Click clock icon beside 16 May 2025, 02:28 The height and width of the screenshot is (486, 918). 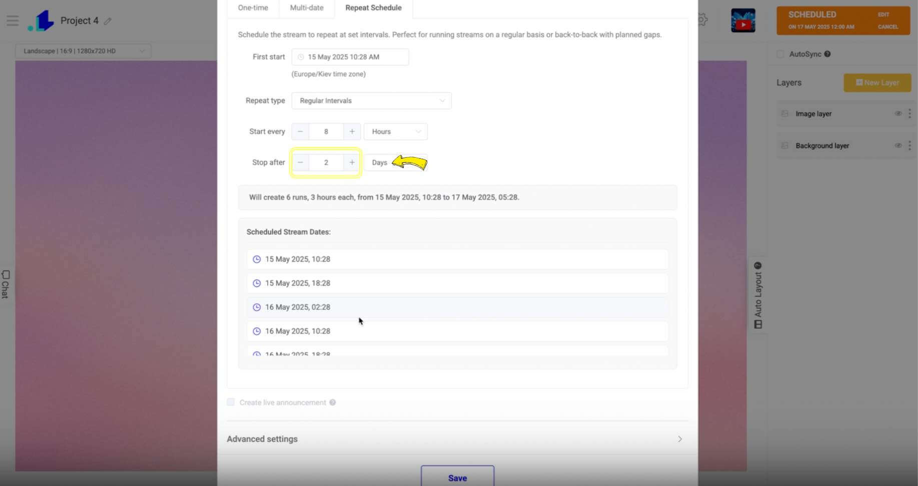coord(257,307)
